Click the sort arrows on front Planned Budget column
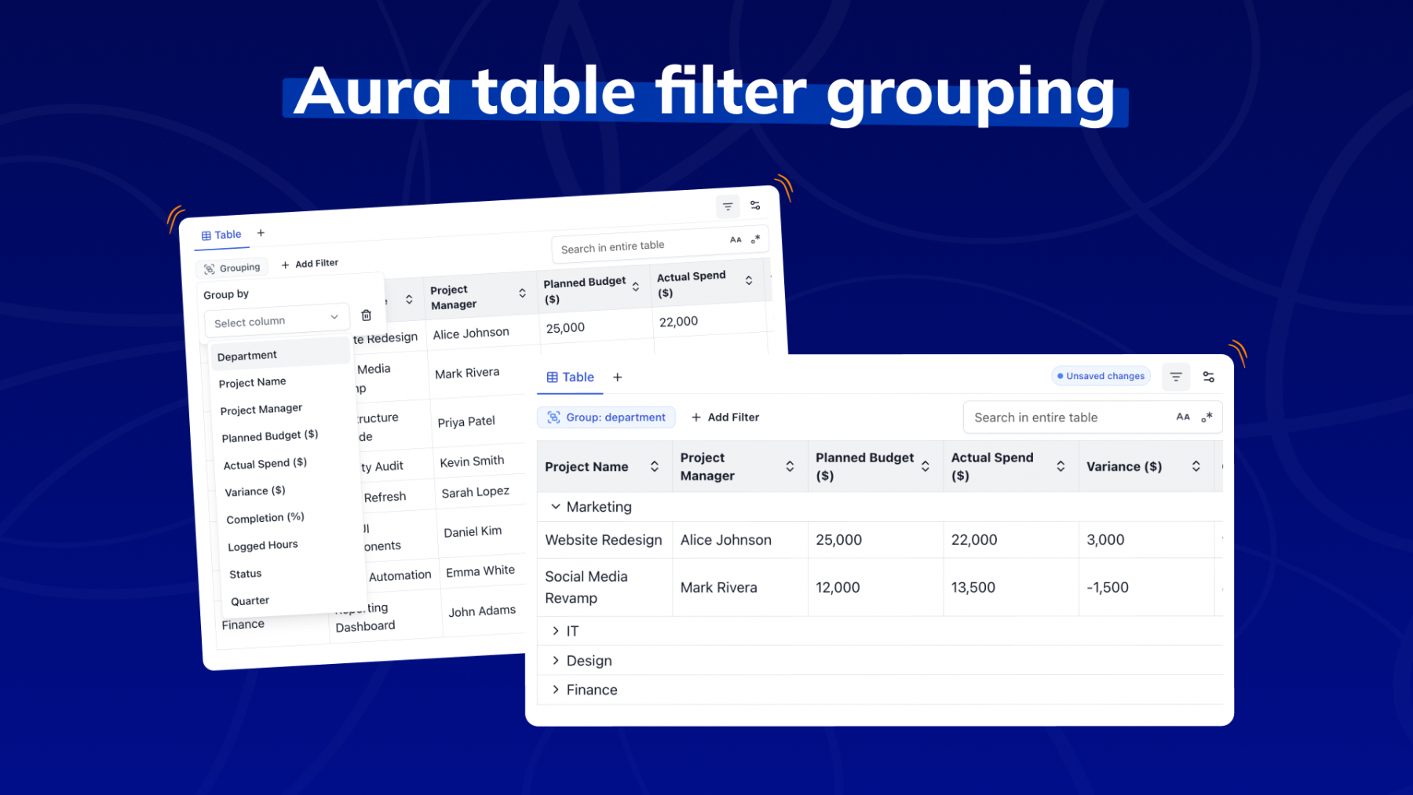 pyautogui.click(x=926, y=466)
